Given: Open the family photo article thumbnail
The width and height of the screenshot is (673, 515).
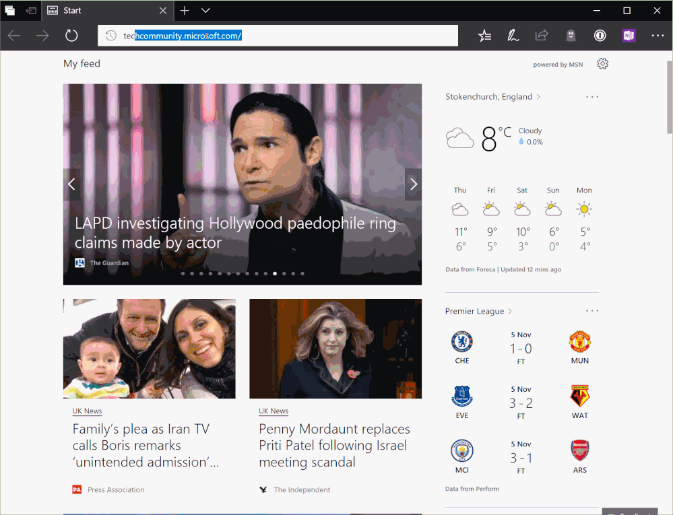Looking at the screenshot, I should (x=150, y=349).
